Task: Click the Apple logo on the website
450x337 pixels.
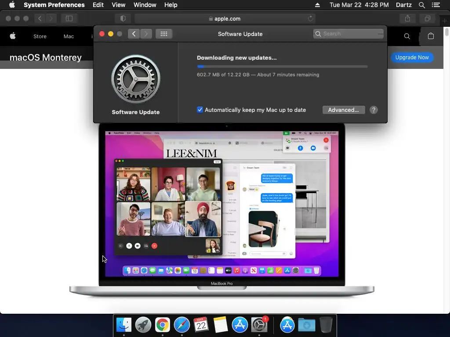Action: click(13, 36)
